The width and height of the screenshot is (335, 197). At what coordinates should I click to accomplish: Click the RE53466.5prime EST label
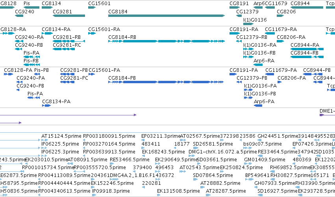pos(130,160)
